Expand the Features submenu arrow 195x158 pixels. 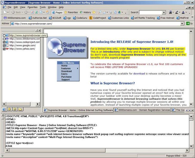tap(77, 68)
